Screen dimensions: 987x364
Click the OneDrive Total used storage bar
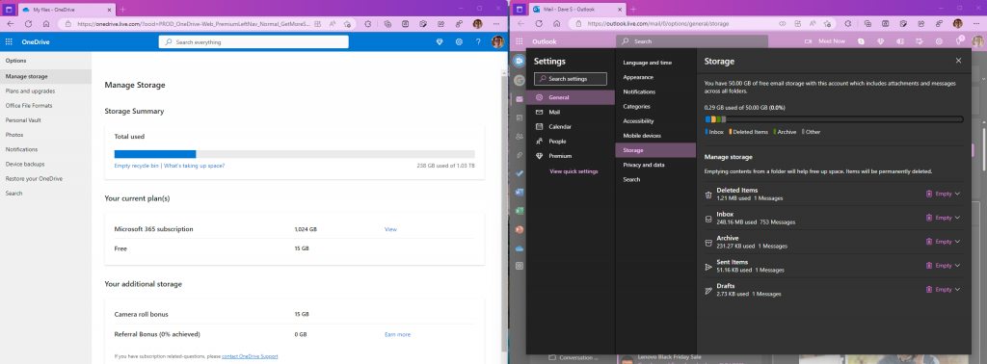point(294,154)
